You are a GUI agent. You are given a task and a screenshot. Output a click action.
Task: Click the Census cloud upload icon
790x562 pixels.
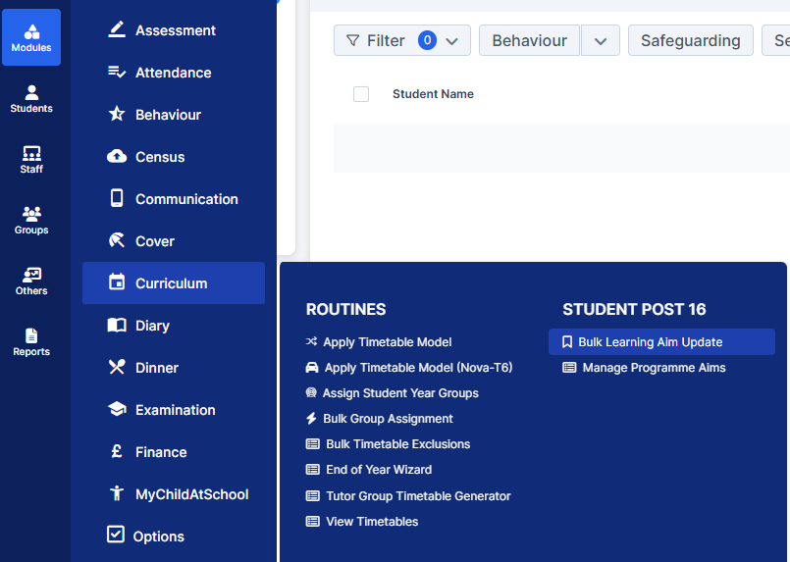coord(117,157)
